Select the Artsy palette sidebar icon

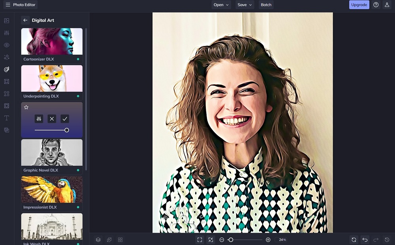click(7, 69)
